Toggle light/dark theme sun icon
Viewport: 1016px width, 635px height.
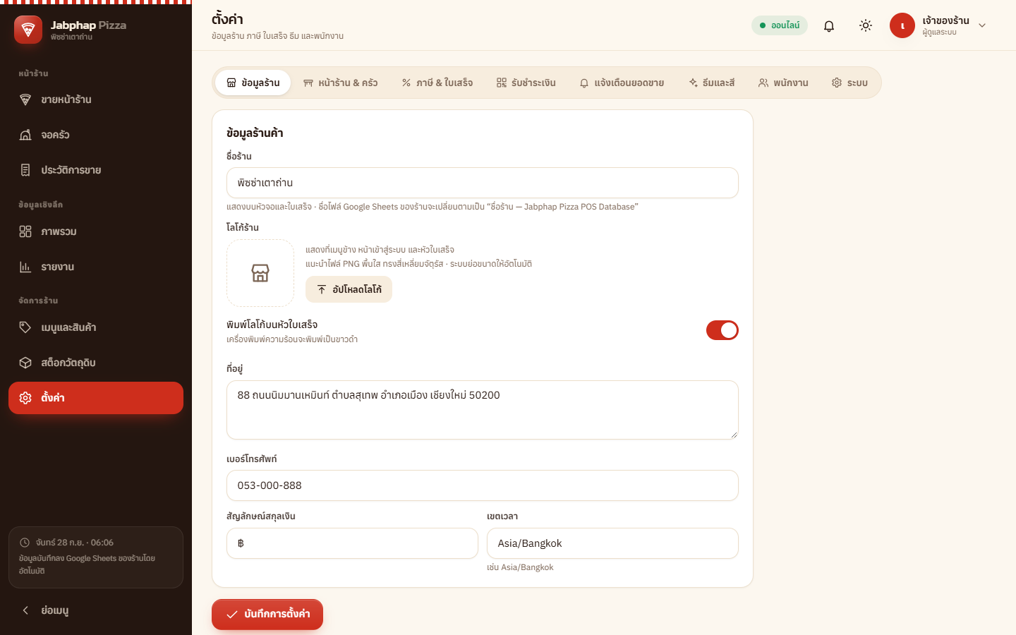(866, 25)
